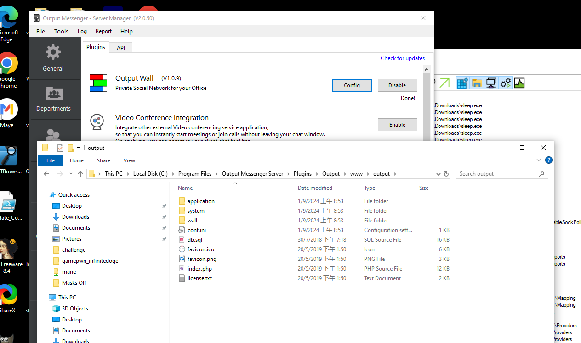The width and height of the screenshot is (581, 343).
Task: Open Google Chrome desktop shortcut
Action: pyautogui.click(x=8, y=70)
